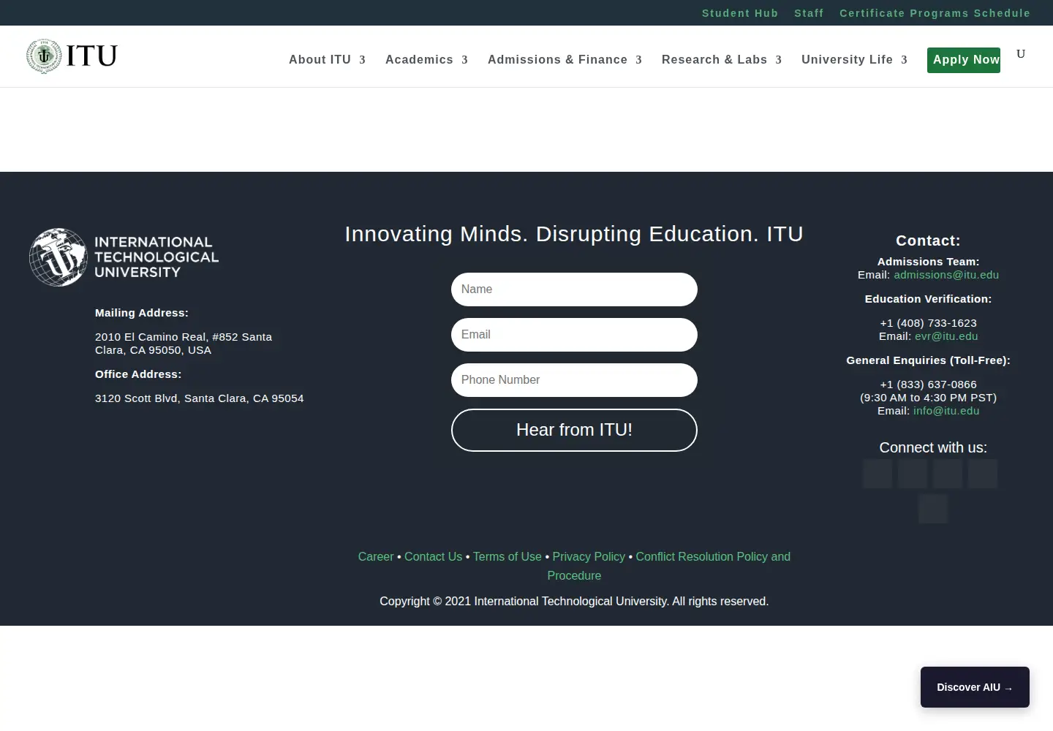Click the "(9:30 AM to 4:30 PM PST)" hours text
This screenshot has width=1053, height=731.
click(928, 398)
